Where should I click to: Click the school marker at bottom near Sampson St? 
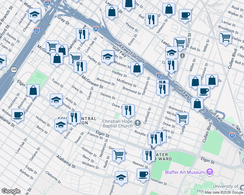(121, 178)
